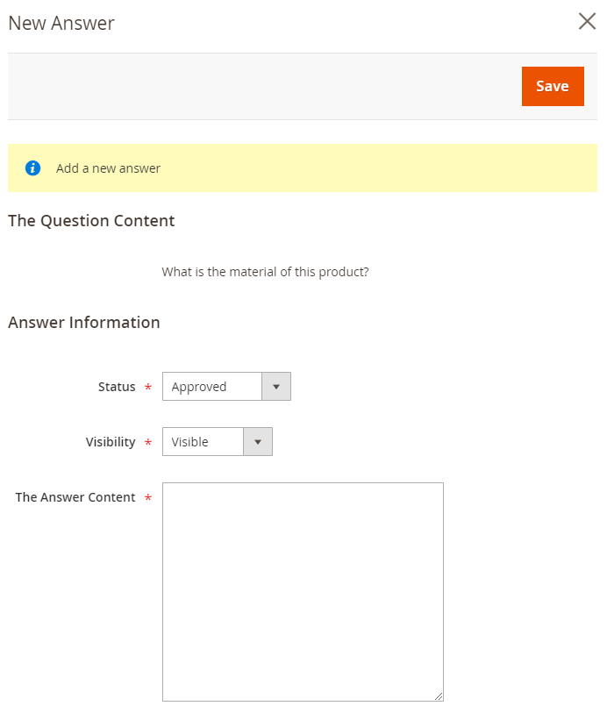The height and width of the screenshot is (713, 607).
Task: Click The Answer Content label
Action: point(75,497)
